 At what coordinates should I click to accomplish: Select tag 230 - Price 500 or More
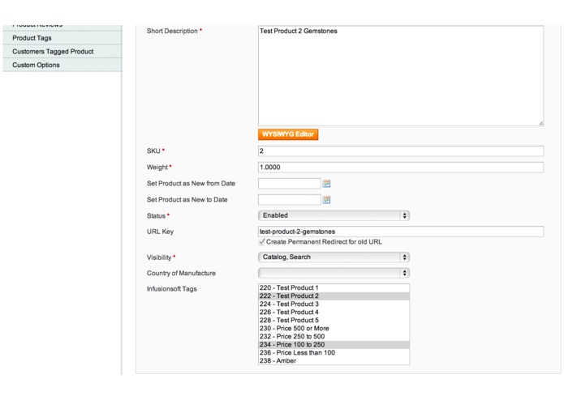334,328
